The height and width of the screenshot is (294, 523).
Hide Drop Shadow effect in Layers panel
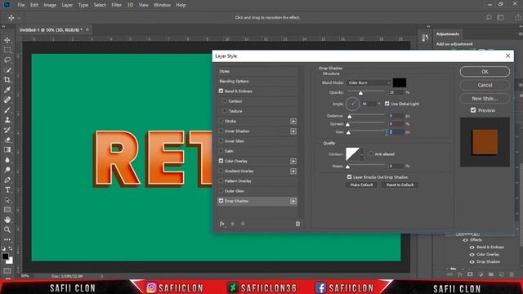coord(472,262)
